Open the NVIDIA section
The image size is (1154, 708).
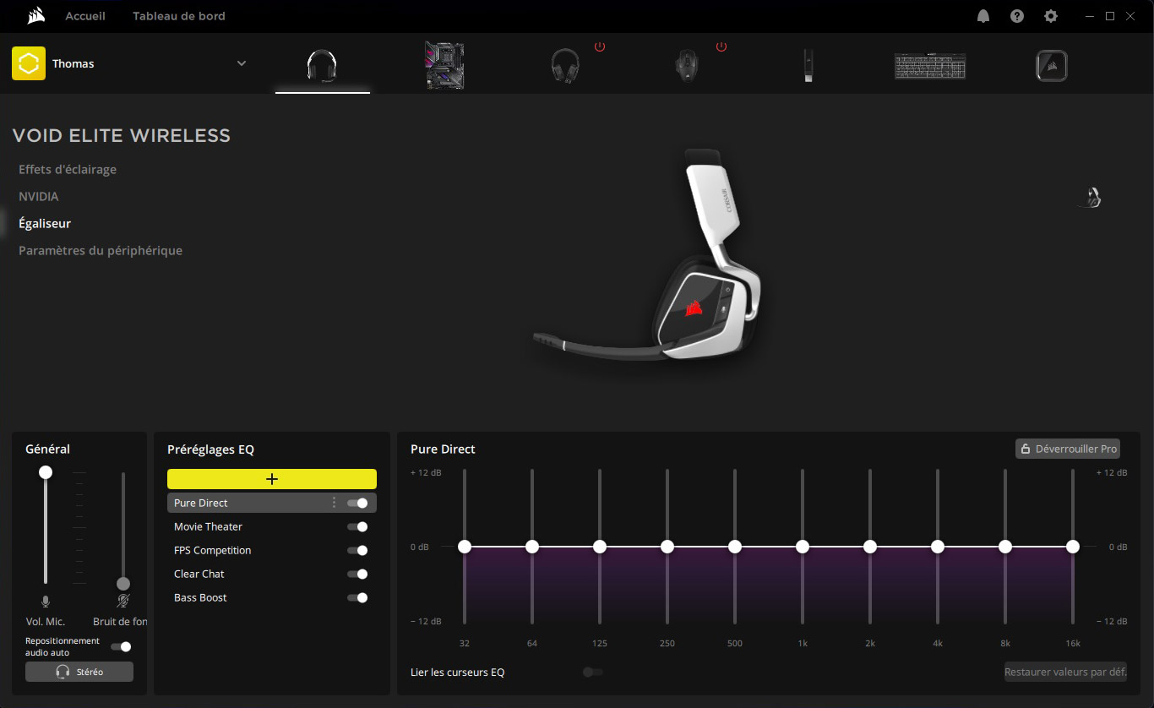pos(39,196)
